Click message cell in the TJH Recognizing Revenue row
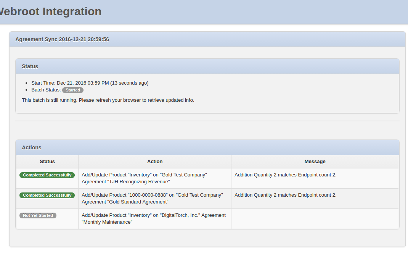408x258 pixels. 315,178
